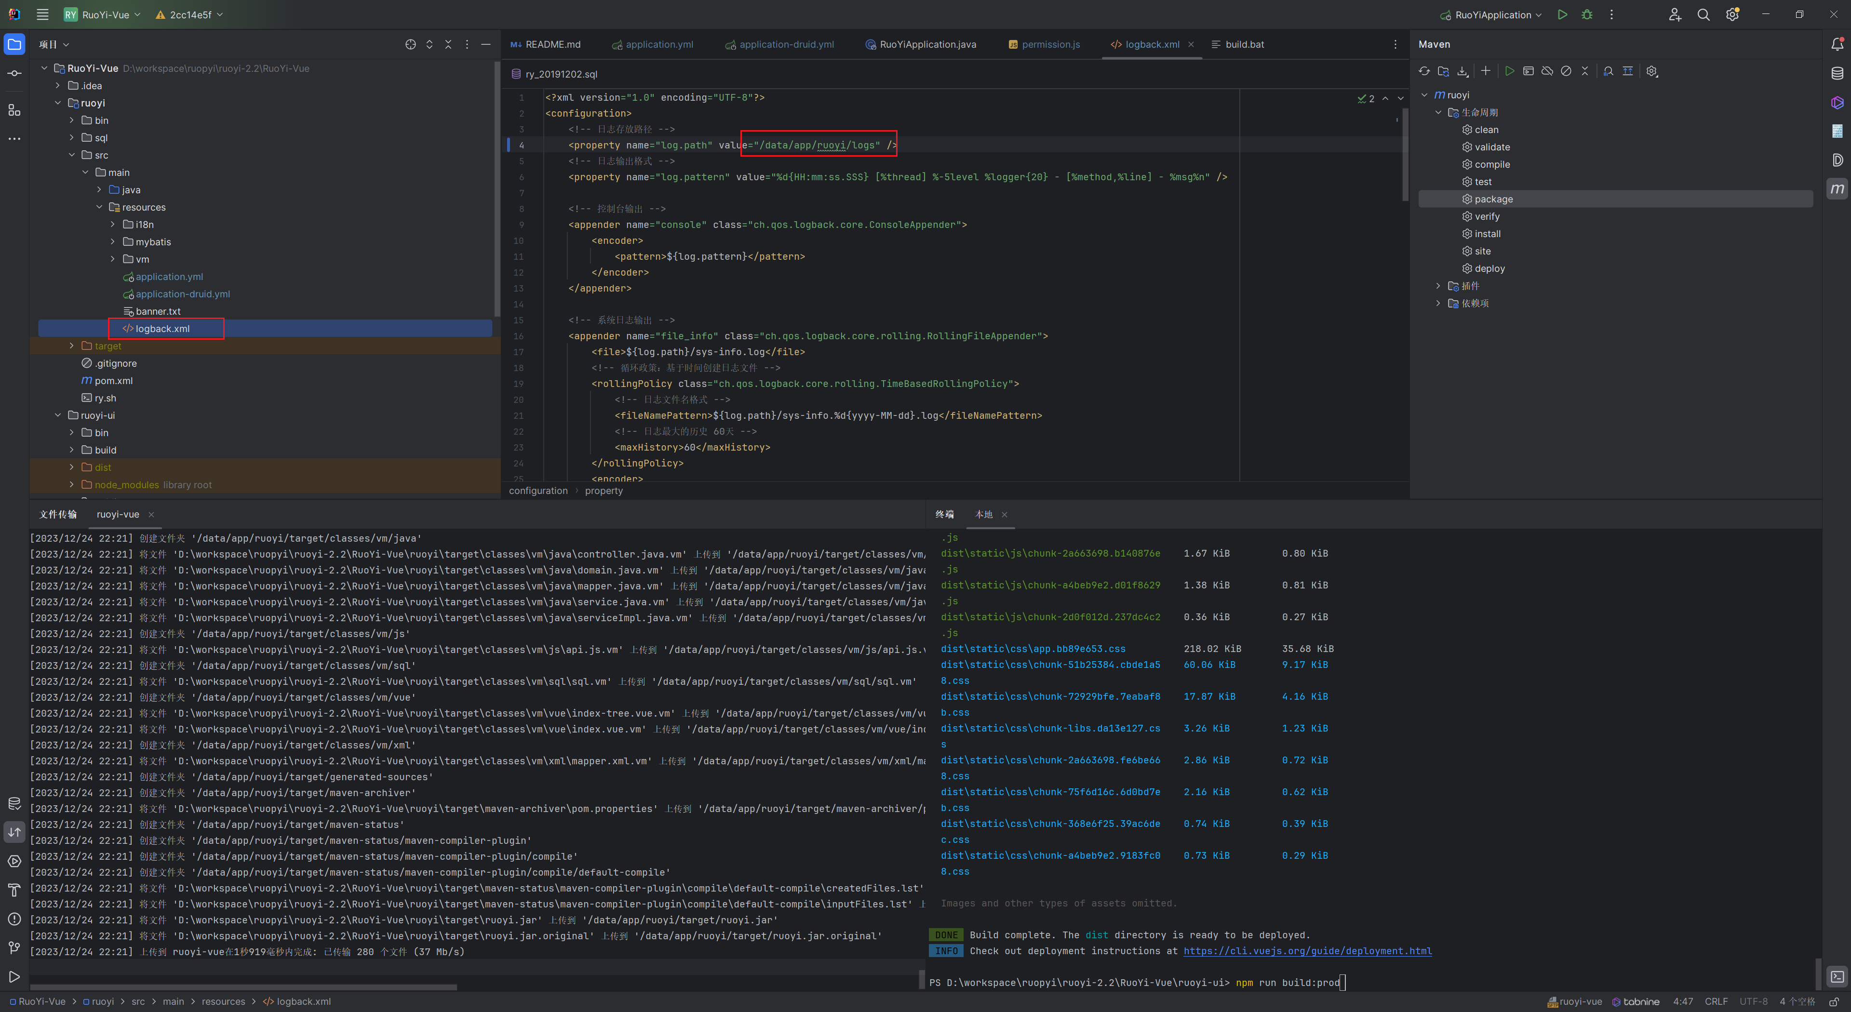Open project view mode dropdown
The width and height of the screenshot is (1851, 1012).
(54, 44)
